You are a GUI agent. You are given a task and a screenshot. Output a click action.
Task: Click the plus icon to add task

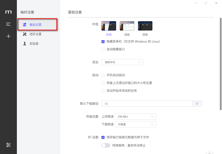point(8,36)
